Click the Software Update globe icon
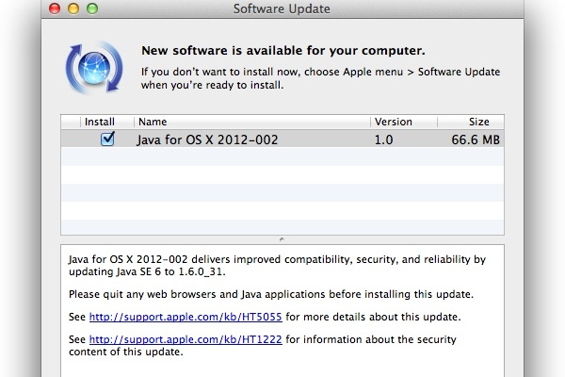Screen dimensions: 565x377 coord(94,68)
